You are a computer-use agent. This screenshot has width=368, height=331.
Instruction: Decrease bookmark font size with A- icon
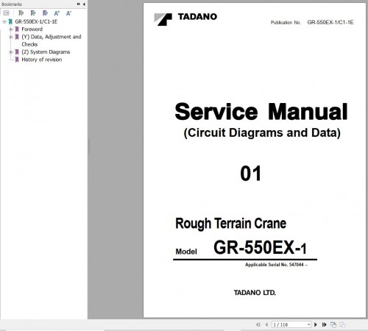(68, 13)
